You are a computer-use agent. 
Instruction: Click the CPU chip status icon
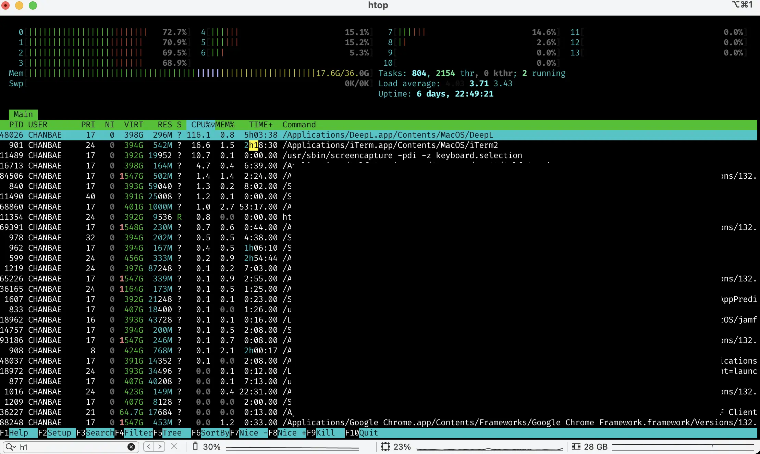click(x=385, y=446)
